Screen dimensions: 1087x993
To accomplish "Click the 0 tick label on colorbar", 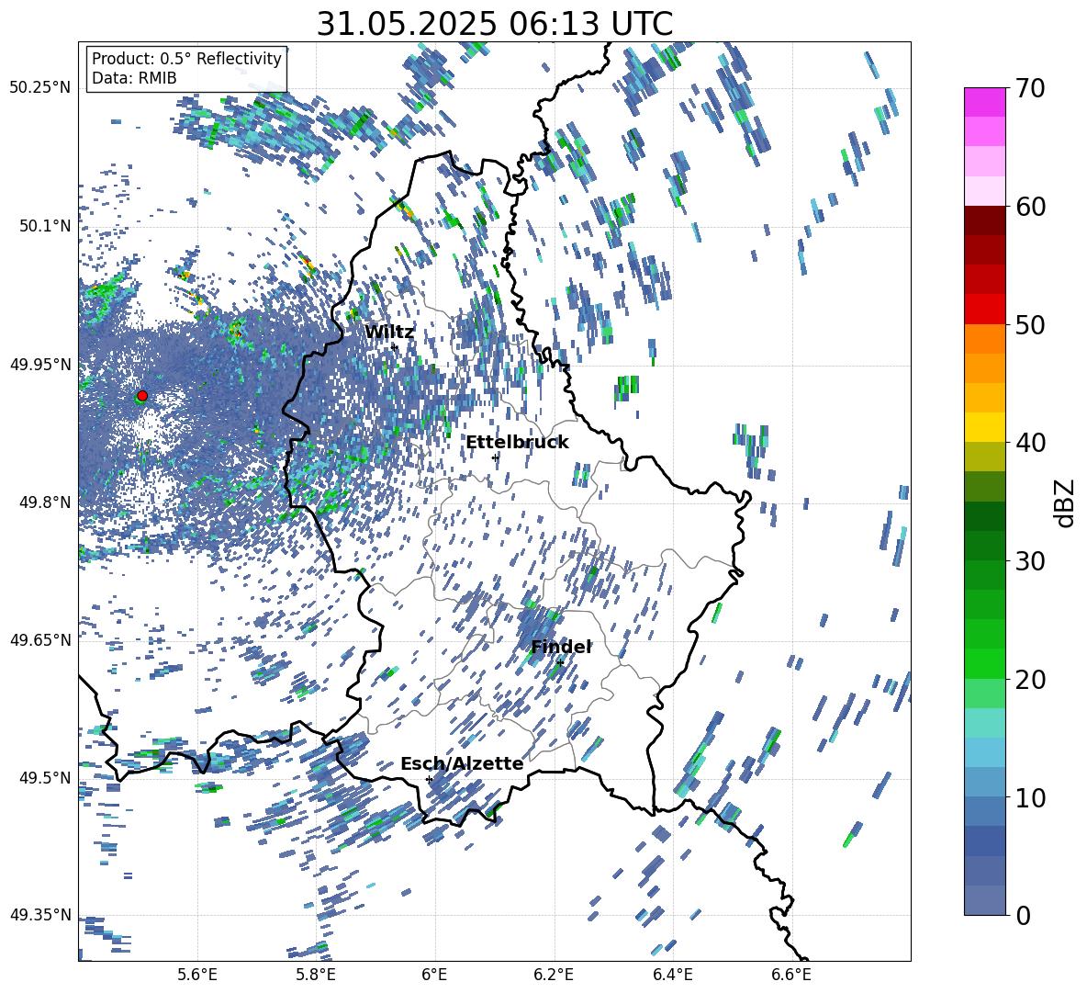I will coord(1023,915).
